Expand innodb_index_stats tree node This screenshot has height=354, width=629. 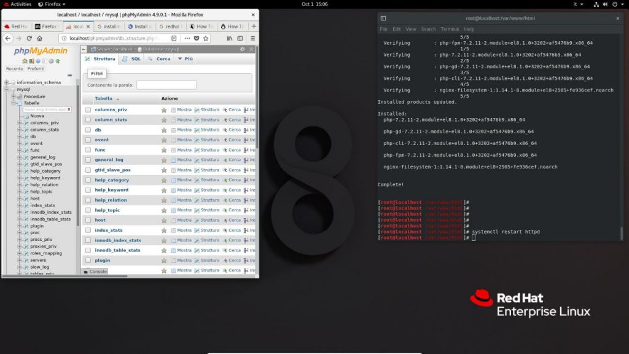pyautogui.click(x=20, y=212)
